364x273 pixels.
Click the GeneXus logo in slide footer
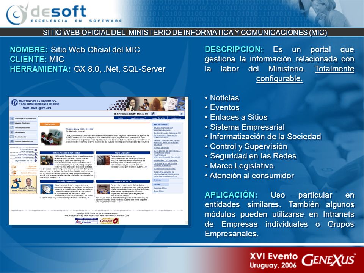click(x=328, y=259)
